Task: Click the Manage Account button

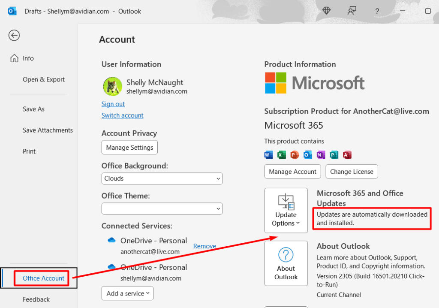Action: [292, 172]
